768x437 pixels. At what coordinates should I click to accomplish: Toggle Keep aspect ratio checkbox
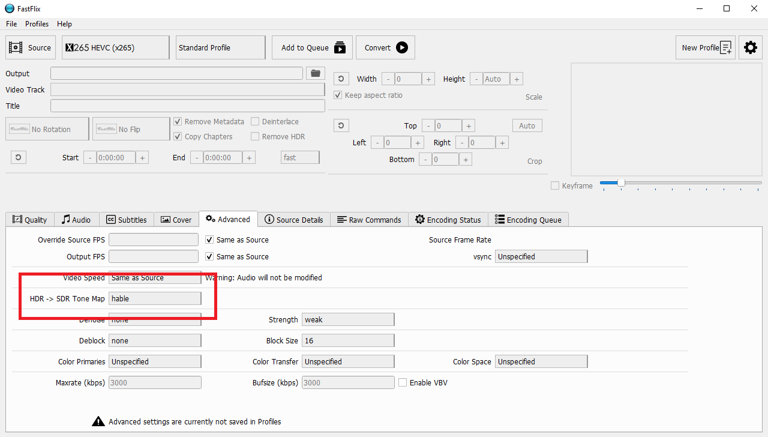[x=338, y=95]
